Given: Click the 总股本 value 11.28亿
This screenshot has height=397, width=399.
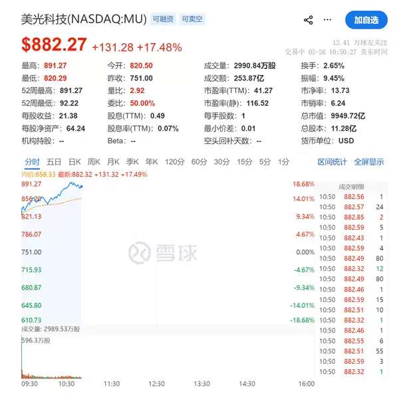Looking at the screenshot, I should (x=344, y=129).
